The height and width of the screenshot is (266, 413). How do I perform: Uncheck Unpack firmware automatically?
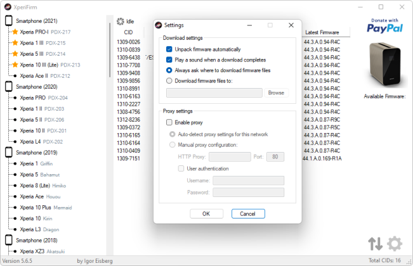tap(169, 49)
